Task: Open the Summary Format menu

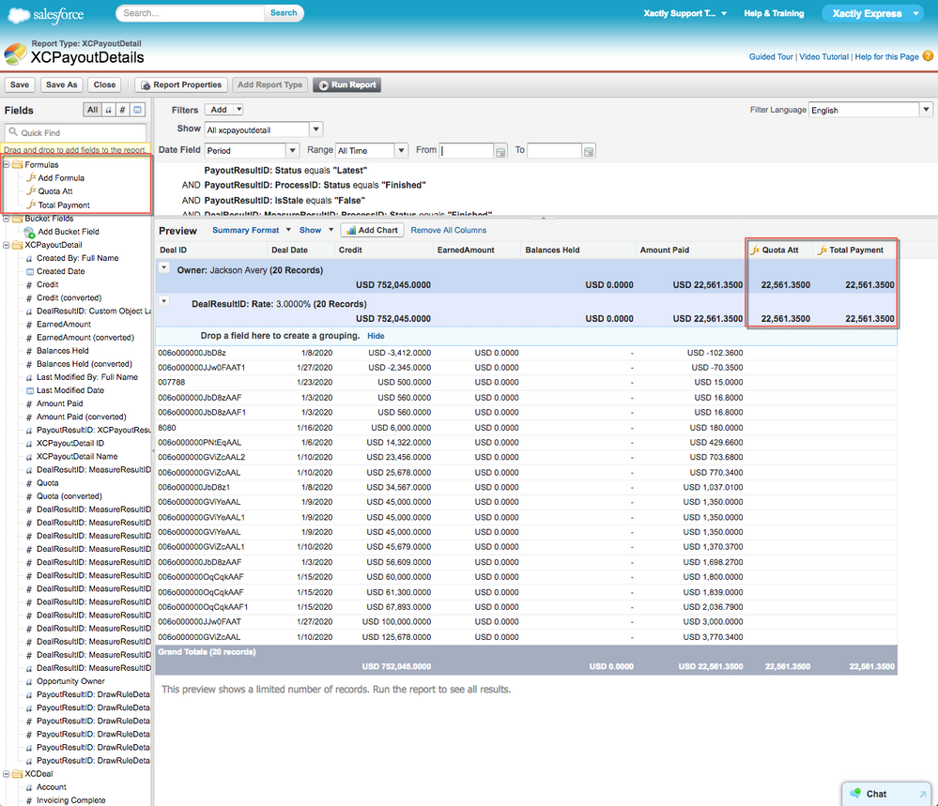Action: 252,230
